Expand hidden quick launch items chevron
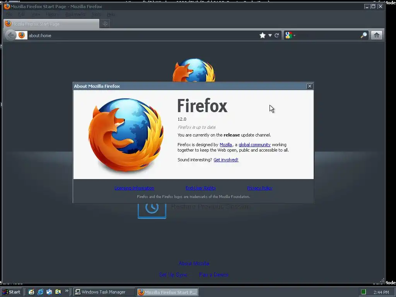396x297 pixels. click(x=67, y=291)
